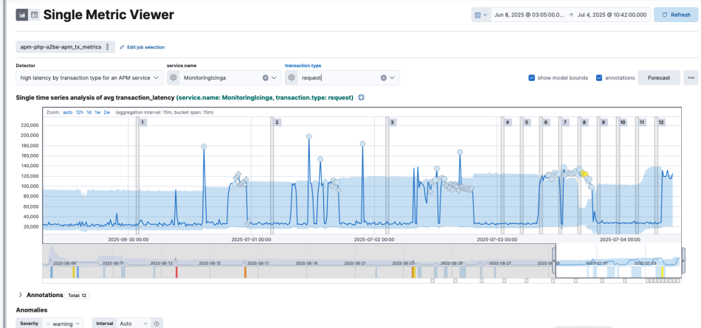Set chart zoom to 1w
Image resolution: width=701 pixels, height=328 pixels.
(97, 112)
